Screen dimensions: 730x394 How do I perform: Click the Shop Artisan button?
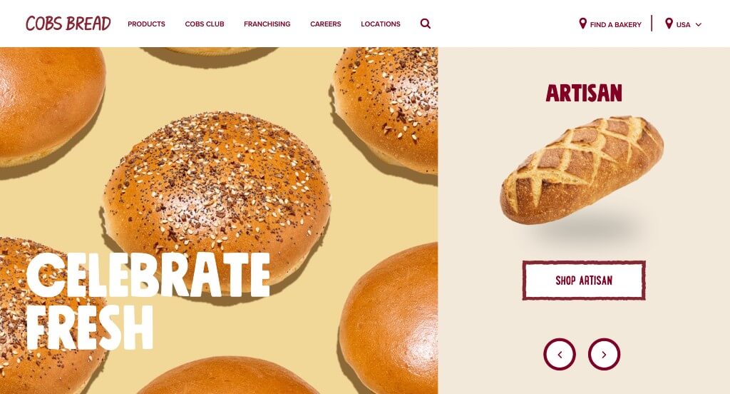tap(584, 281)
